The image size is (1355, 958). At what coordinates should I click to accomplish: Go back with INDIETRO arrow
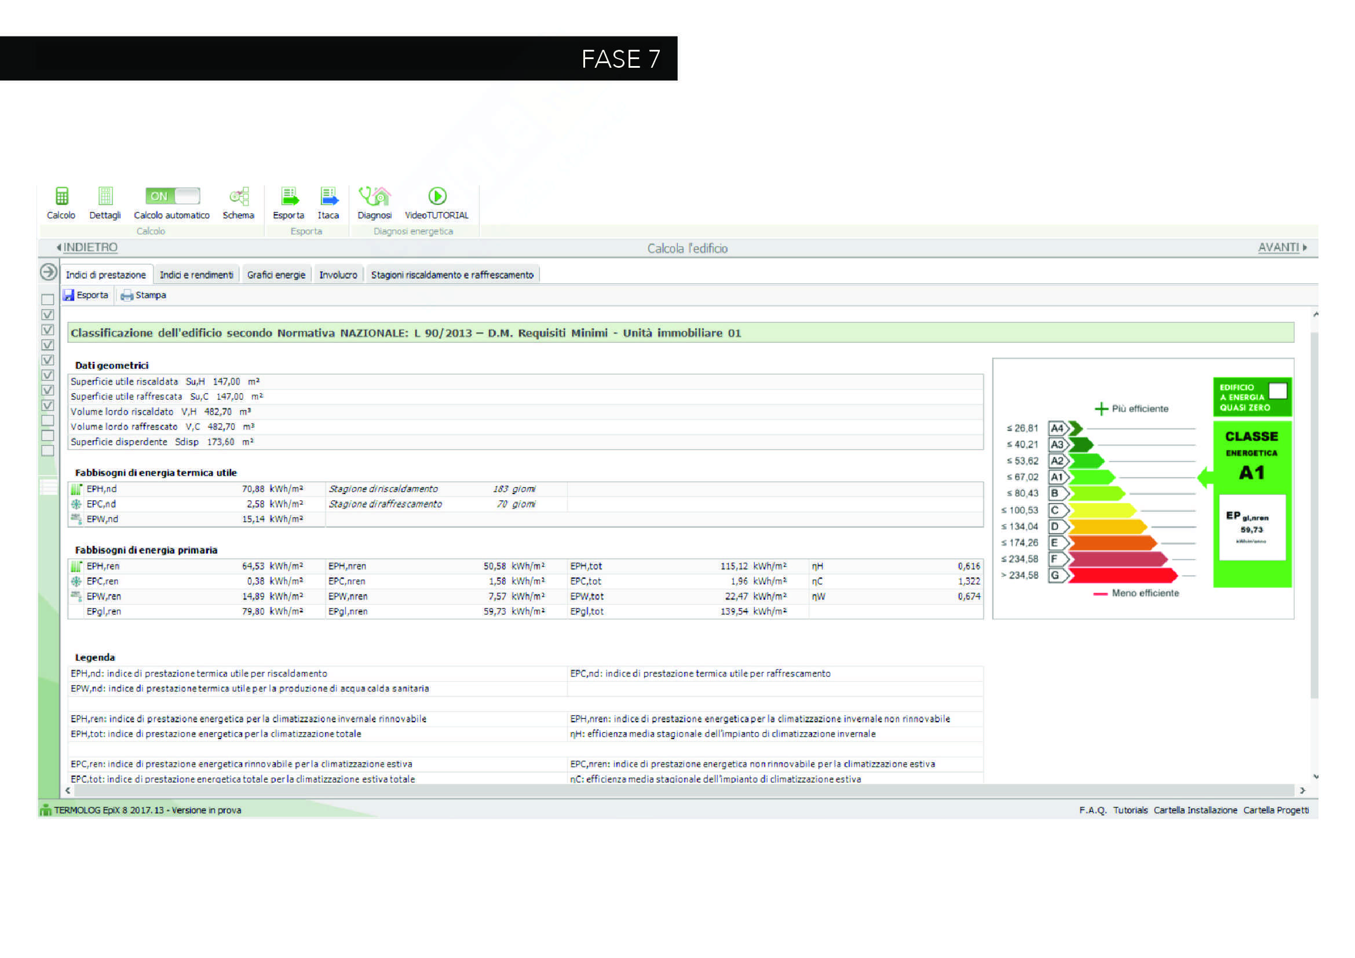87,248
